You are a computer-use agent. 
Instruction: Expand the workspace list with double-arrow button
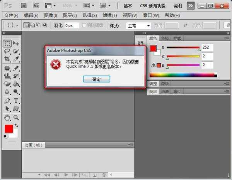pos(190,6)
